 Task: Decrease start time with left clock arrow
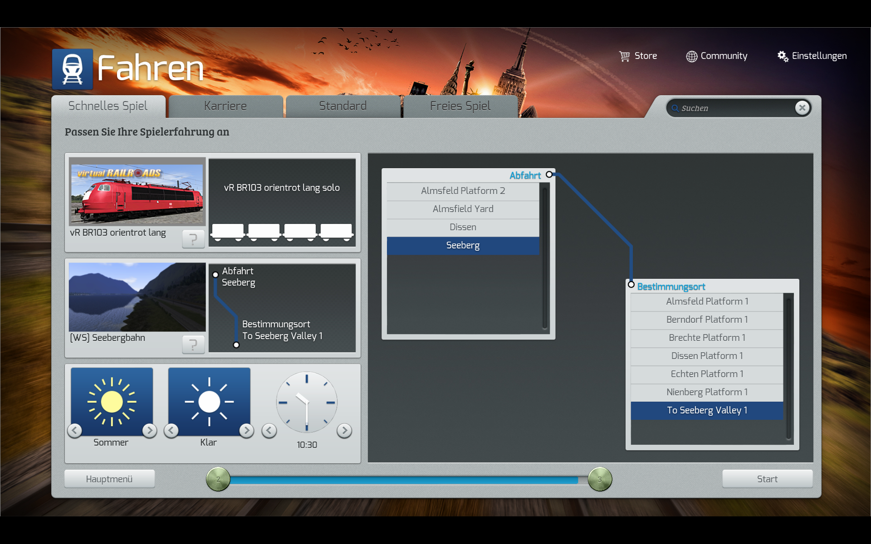[269, 430]
